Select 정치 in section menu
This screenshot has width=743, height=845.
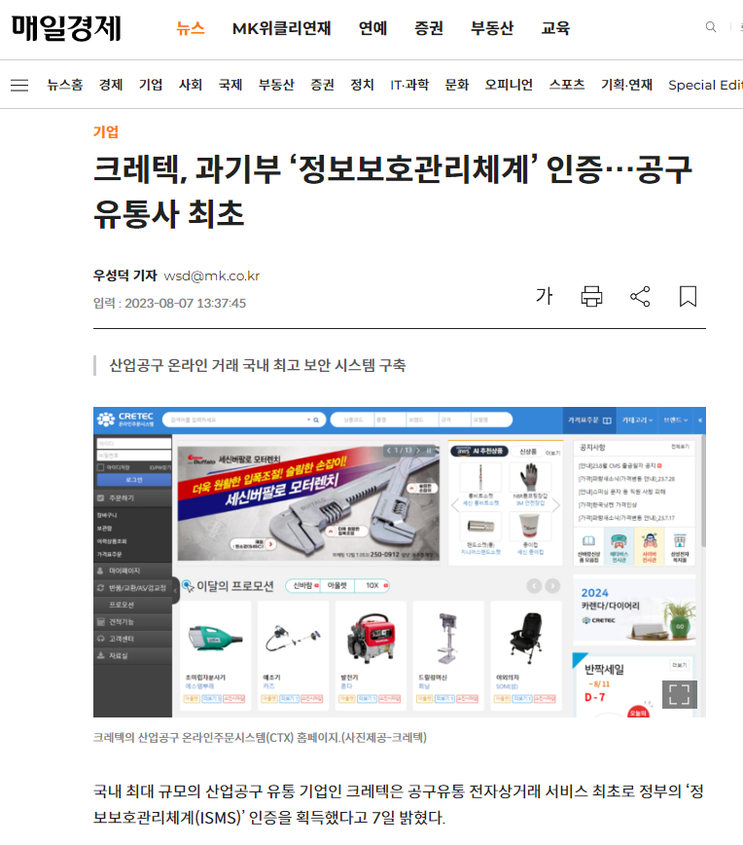tap(363, 85)
